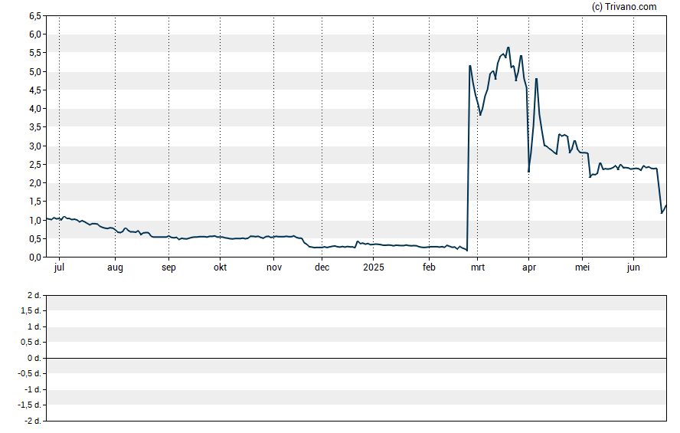Click the 4,0 price axis value

click(35, 109)
